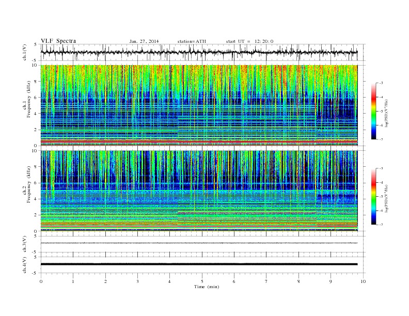The width and height of the screenshot is (409, 316).
Task: Click the "10" tick on the time axis
Action: point(363,281)
